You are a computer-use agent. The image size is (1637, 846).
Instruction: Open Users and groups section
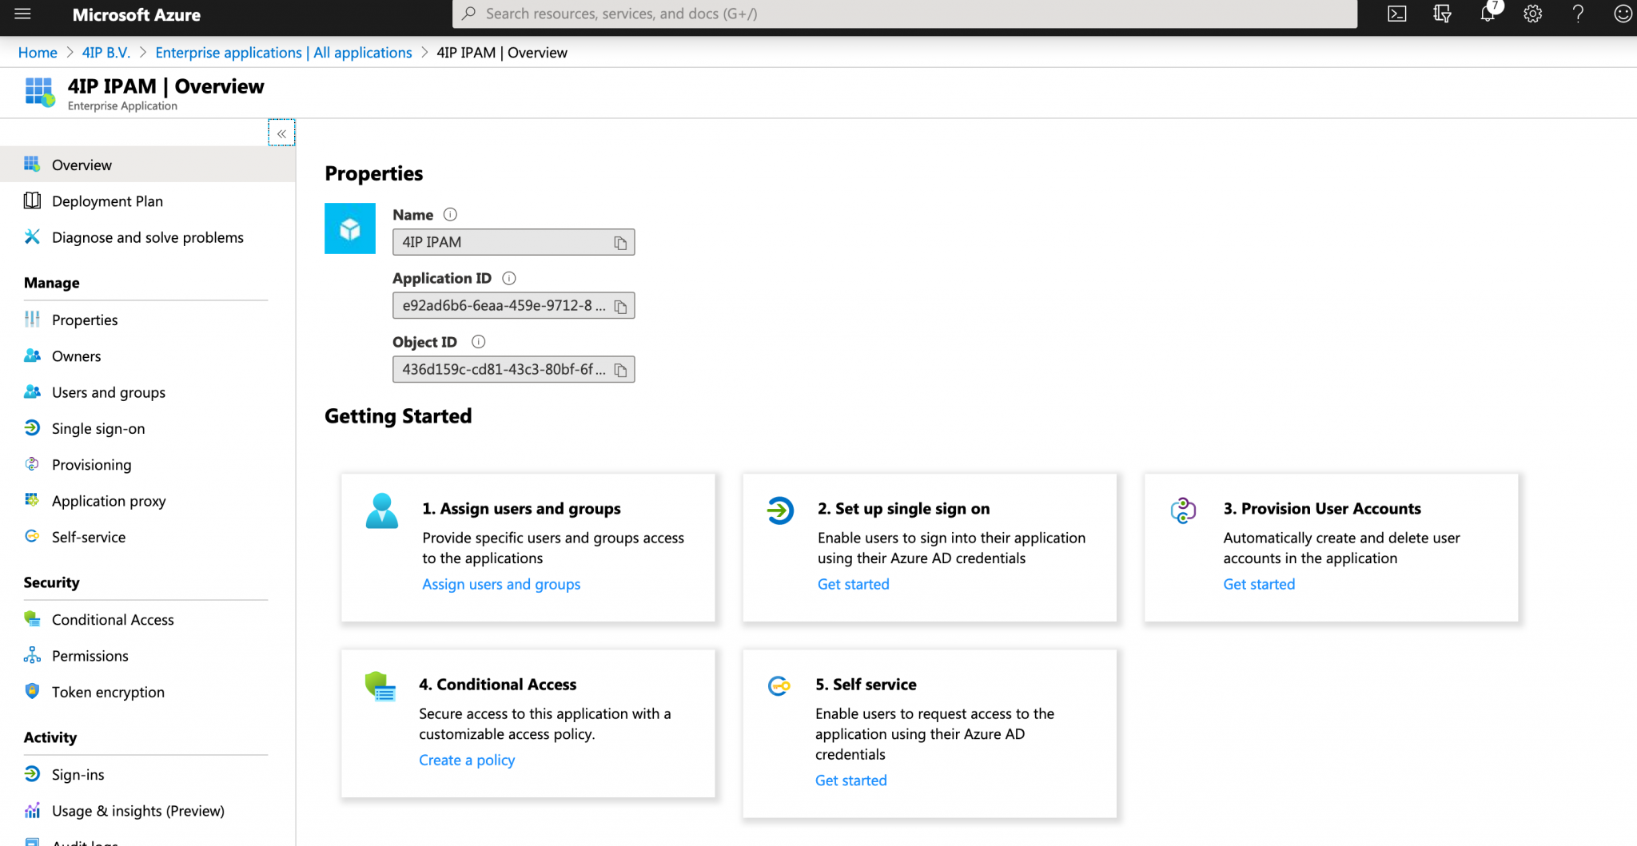pos(106,391)
